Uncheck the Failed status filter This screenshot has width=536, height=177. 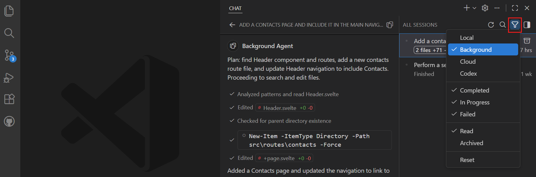pyautogui.click(x=483, y=114)
